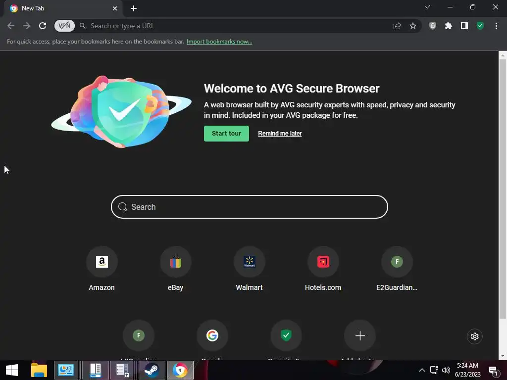Open File Explorer from taskbar
The width and height of the screenshot is (507, 380).
pos(39,370)
